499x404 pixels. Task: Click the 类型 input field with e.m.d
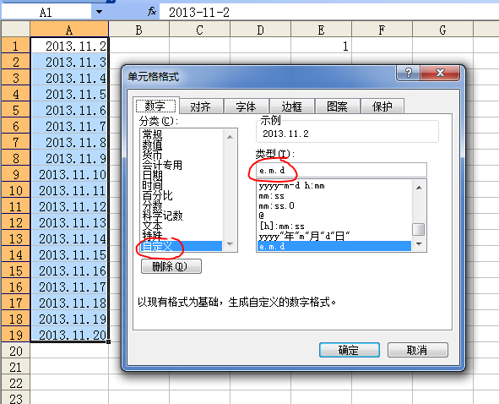click(341, 170)
